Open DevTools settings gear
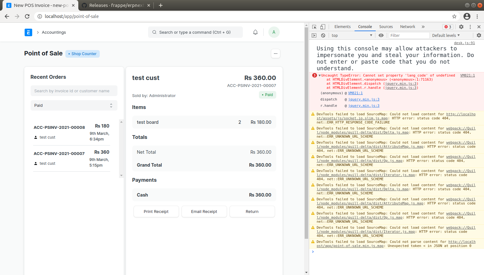484x275 pixels. 461,27
